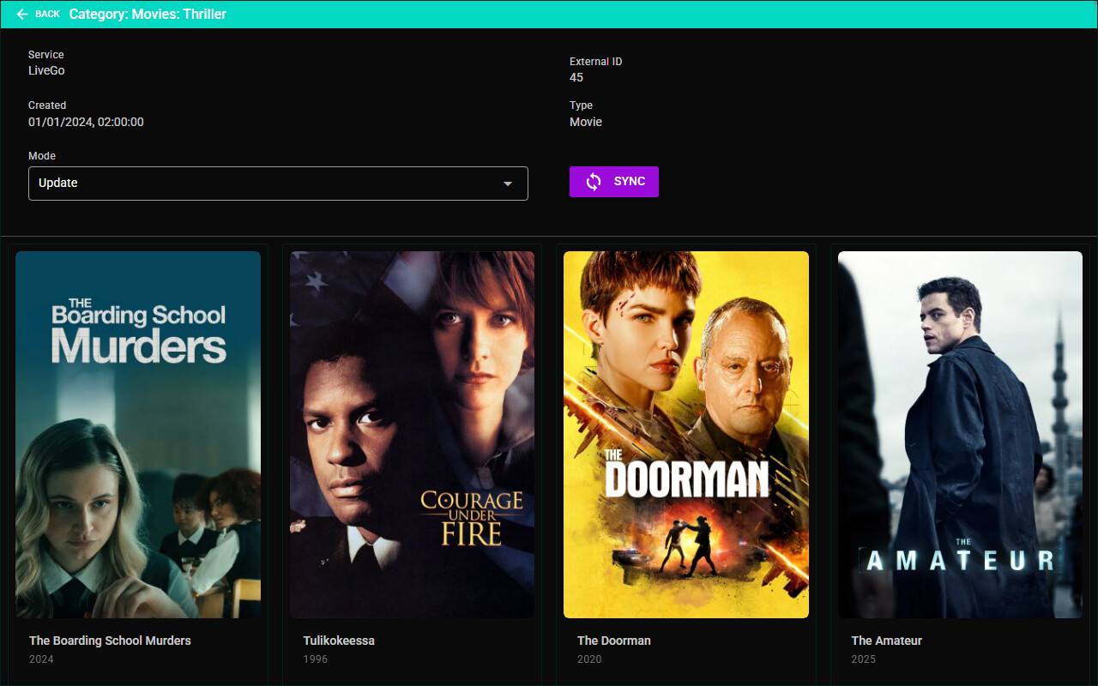
Task: Click the External ID label
Action: click(596, 62)
